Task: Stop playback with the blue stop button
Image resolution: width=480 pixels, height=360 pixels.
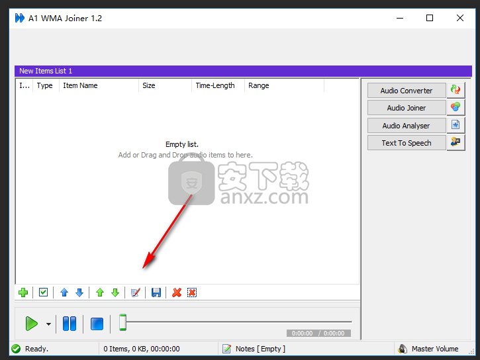Action: click(97, 324)
